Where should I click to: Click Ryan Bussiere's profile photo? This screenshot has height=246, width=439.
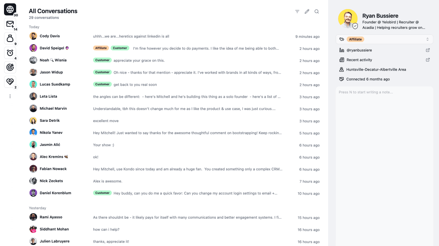348,18
